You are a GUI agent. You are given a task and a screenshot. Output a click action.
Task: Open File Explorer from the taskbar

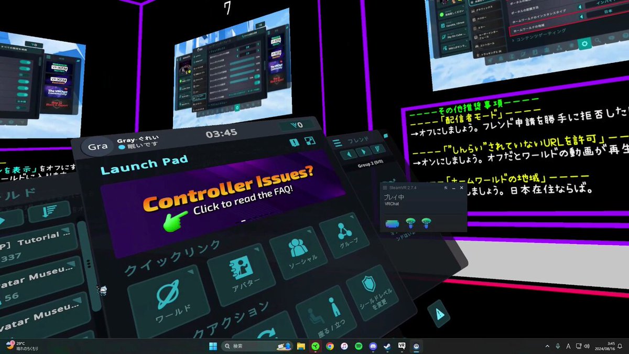click(x=301, y=346)
